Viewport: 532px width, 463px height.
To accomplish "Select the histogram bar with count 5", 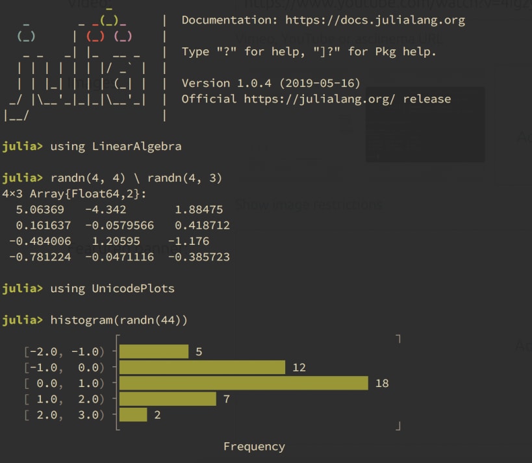I will 154,351.
